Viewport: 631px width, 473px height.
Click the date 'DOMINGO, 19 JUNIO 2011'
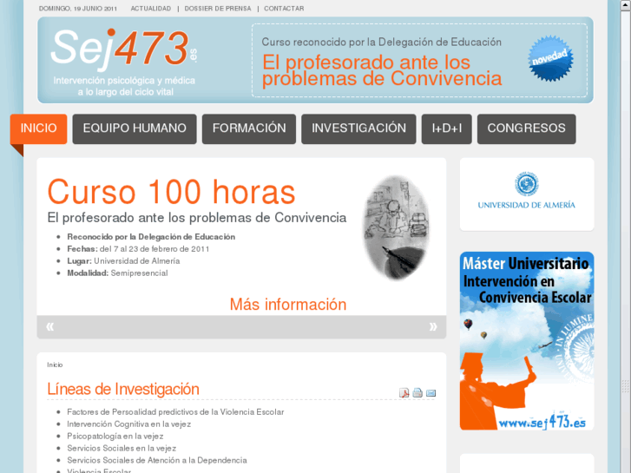click(x=78, y=9)
